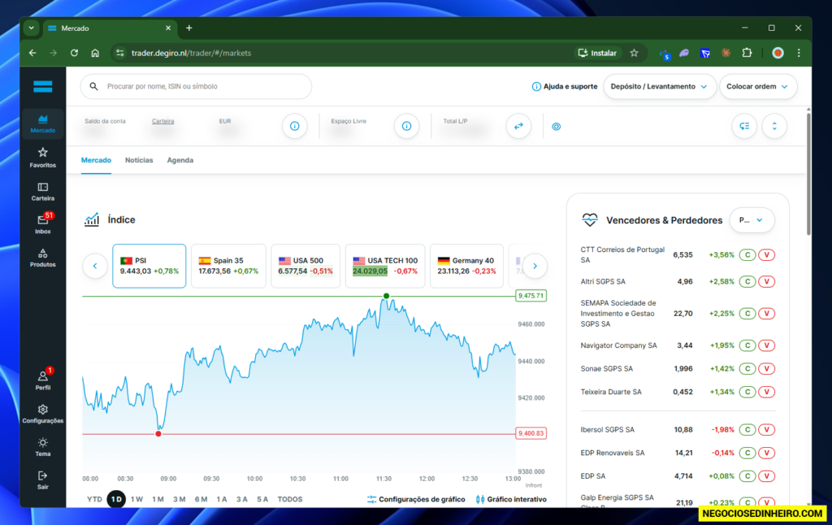Select the Germany 40 index card
The image size is (832, 525).
[x=466, y=266]
